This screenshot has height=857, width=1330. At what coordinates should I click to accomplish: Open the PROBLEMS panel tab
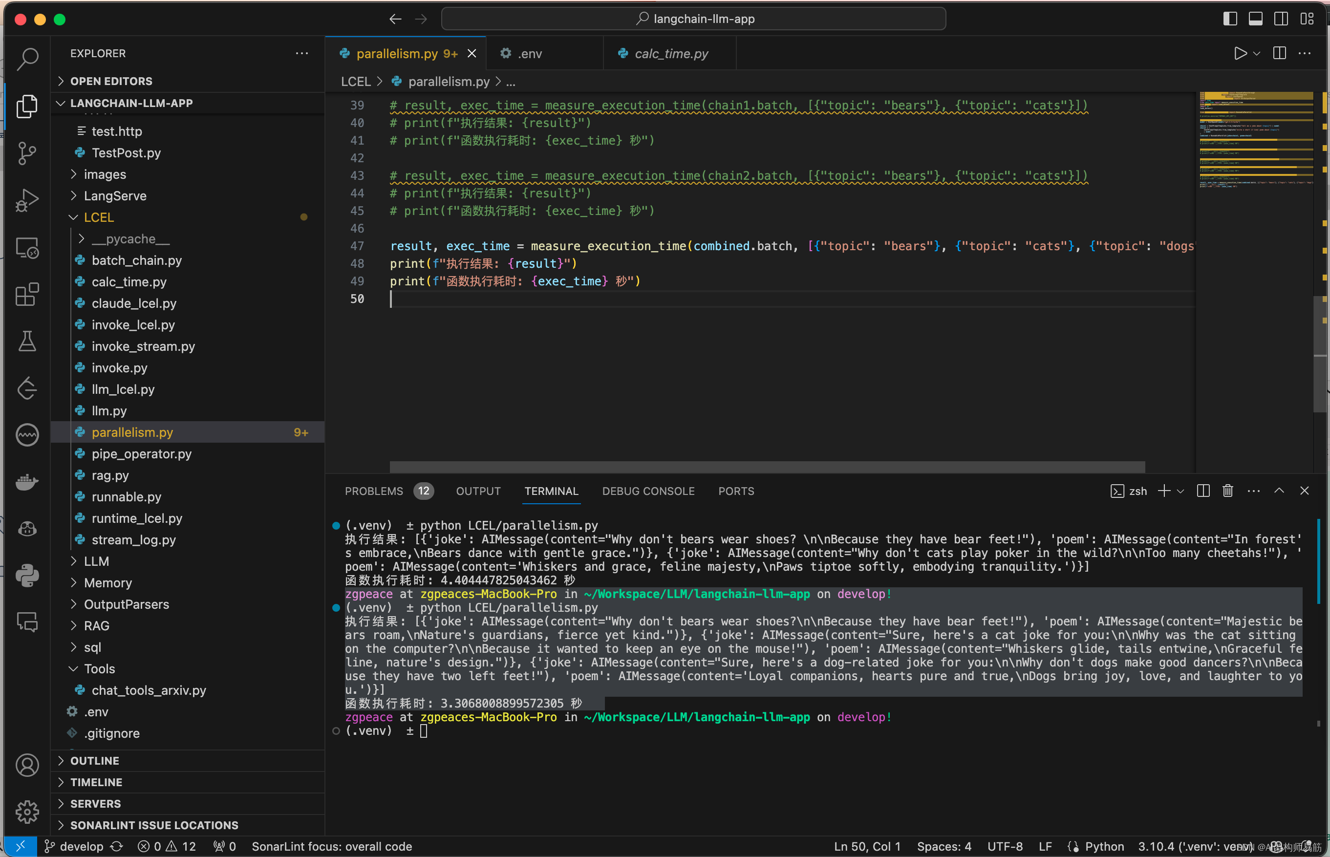click(389, 491)
